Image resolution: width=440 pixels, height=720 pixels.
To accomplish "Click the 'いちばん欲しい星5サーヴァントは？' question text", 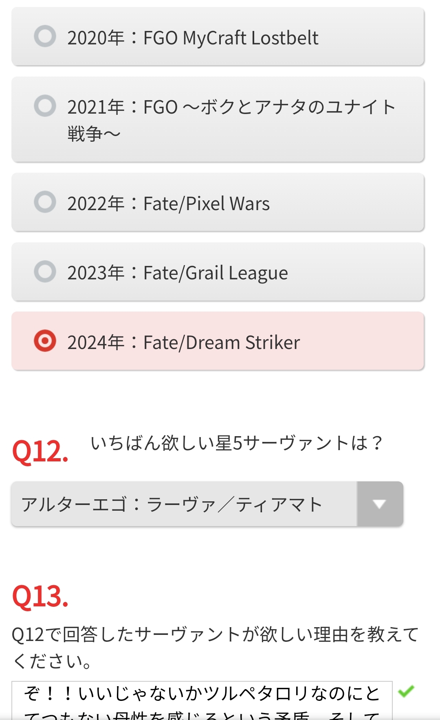I will tap(236, 443).
